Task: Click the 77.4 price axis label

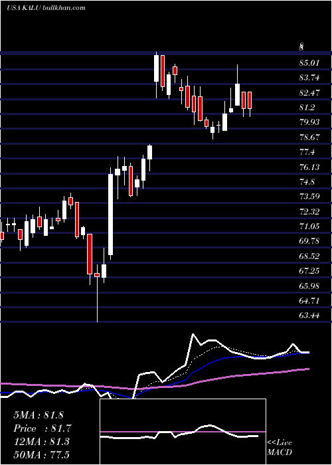Action: (x=307, y=152)
